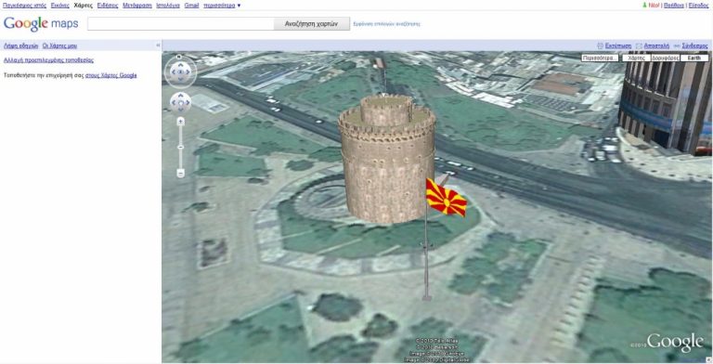Switch to Δορυφόρος satellite view
Image resolution: width=713 pixels, height=364 pixels.
tap(666, 58)
